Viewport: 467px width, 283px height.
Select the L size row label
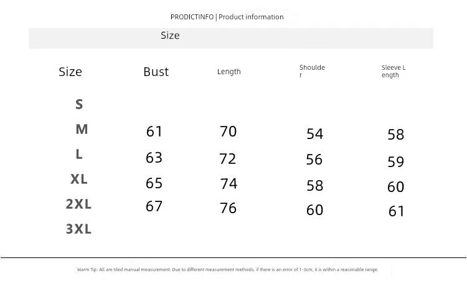[x=79, y=155]
